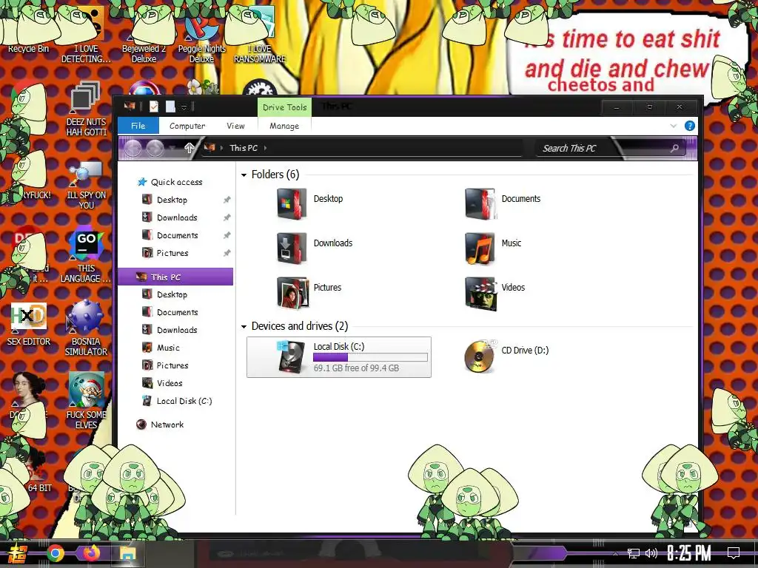Click the 8:25 PM taskbar clock

(689, 553)
